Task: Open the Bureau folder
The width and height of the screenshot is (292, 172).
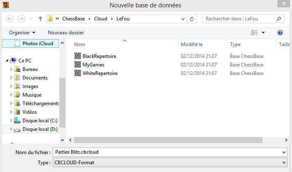Action: [30, 69]
